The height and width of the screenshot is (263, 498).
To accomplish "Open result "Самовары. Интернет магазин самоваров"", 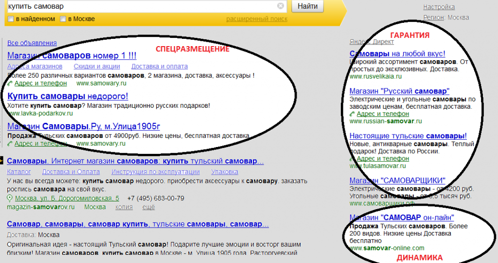I will pos(135,161).
